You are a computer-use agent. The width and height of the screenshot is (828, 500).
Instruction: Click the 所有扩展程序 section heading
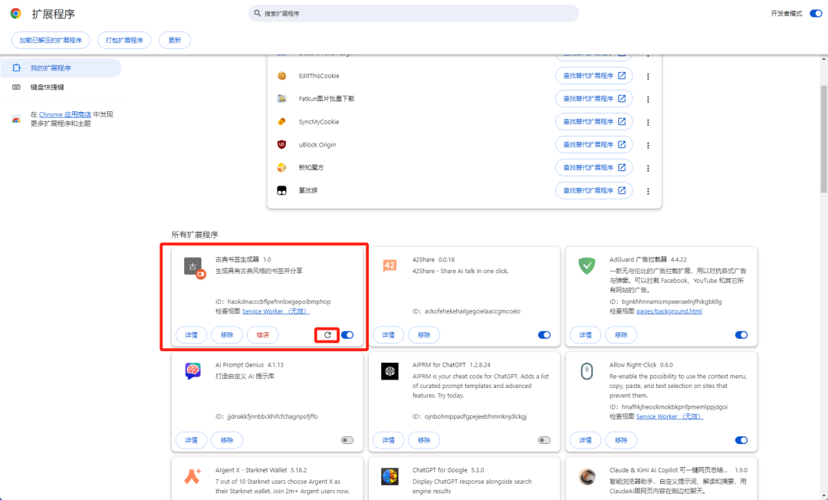pos(194,235)
